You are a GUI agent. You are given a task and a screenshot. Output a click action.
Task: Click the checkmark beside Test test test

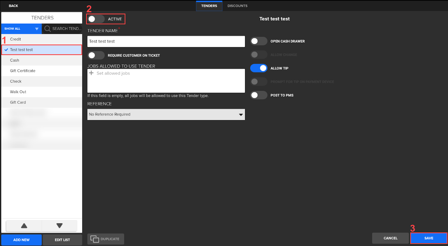[6, 50]
